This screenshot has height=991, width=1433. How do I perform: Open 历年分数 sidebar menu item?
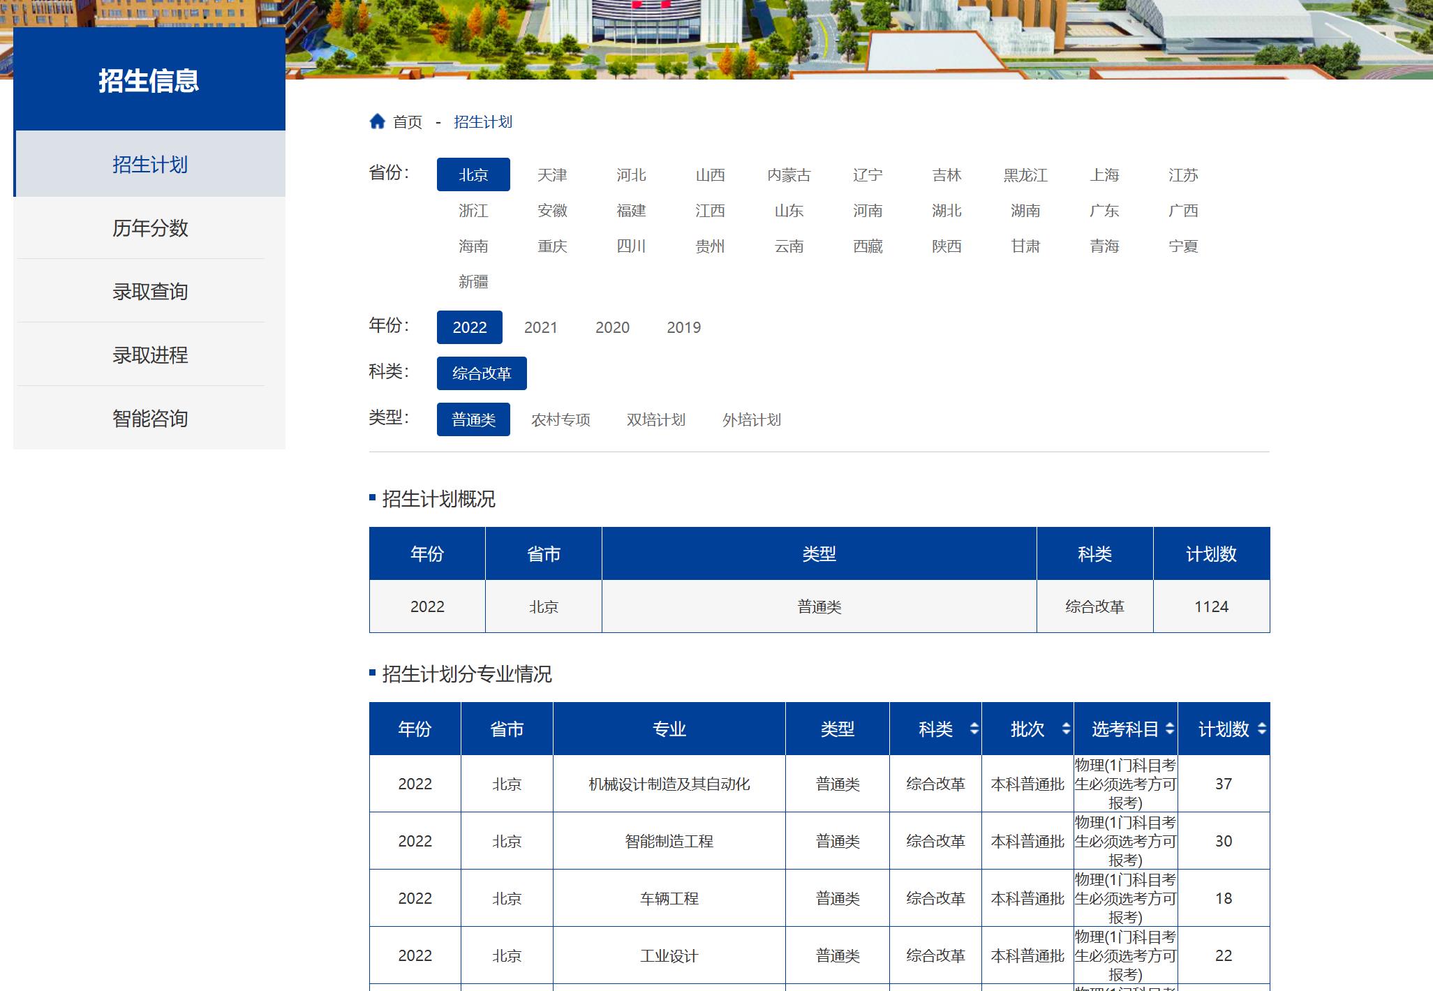149,228
